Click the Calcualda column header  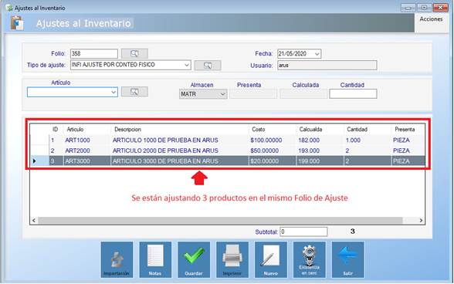[x=320, y=130]
